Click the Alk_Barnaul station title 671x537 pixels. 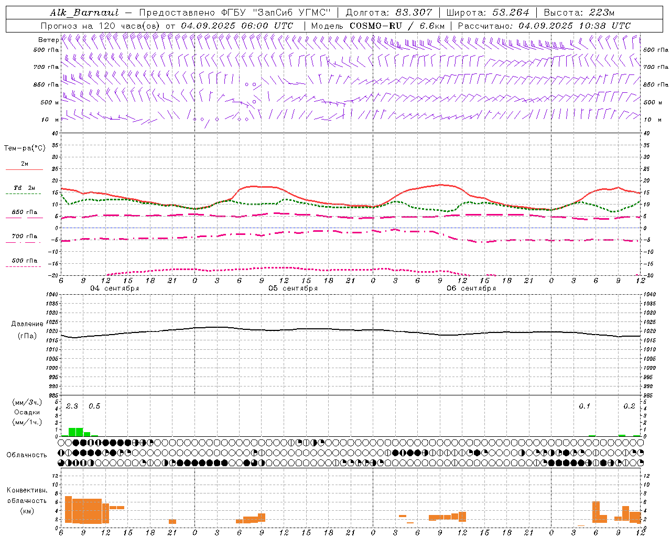pos(84,13)
